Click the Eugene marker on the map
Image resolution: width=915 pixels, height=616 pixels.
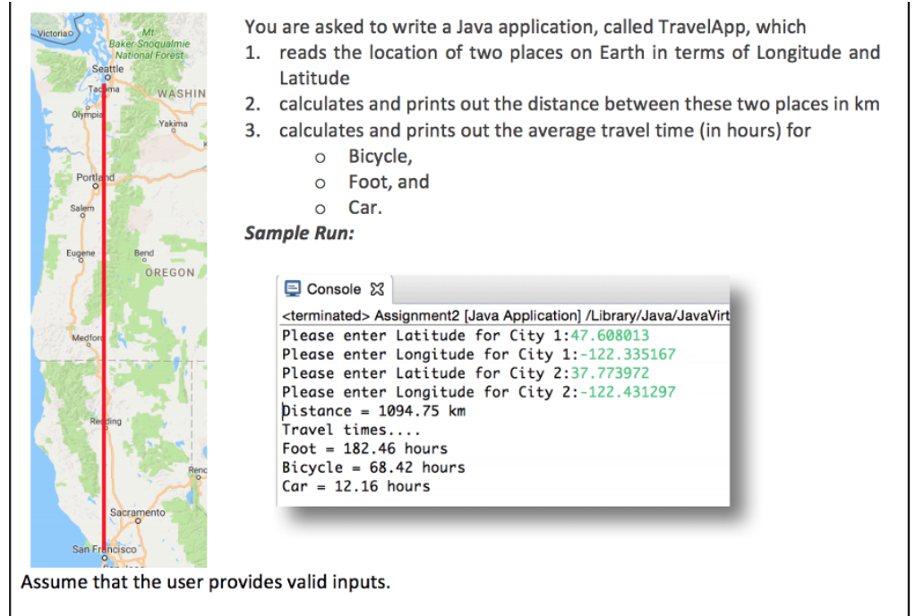pos(81,259)
